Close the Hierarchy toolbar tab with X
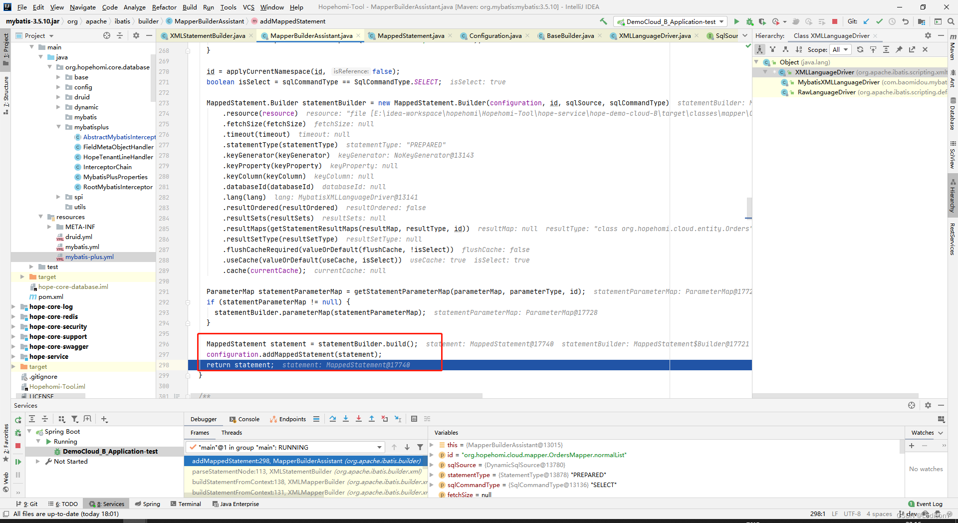958x523 pixels. [925, 49]
